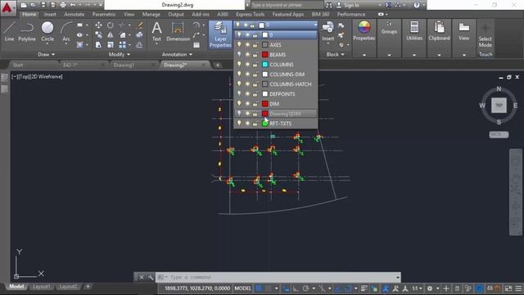Open the View panel
The image size is (524, 295).
(x=464, y=31)
